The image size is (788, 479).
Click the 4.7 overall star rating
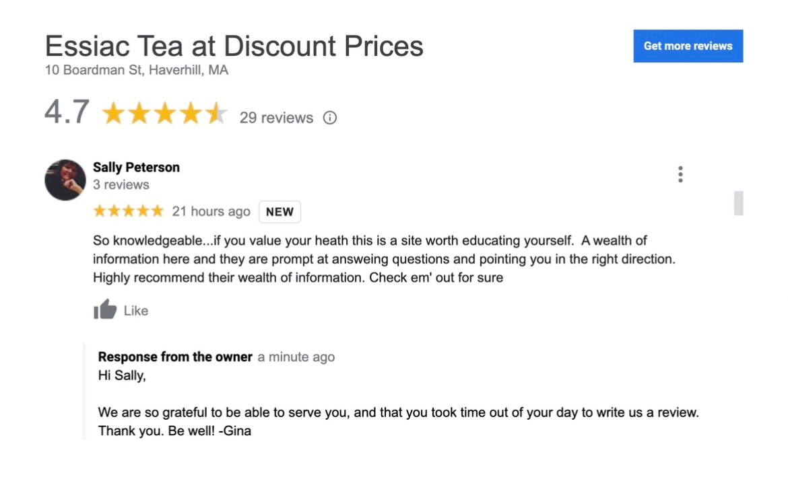(x=164, y=113)
